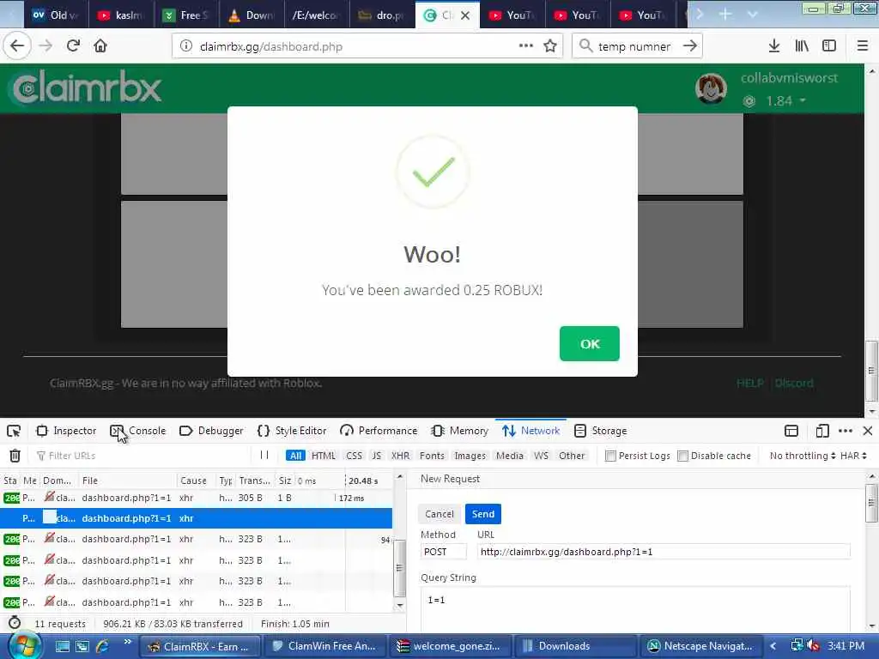
Task: Click the Forward navigation arrow
Action: point(45,46)
